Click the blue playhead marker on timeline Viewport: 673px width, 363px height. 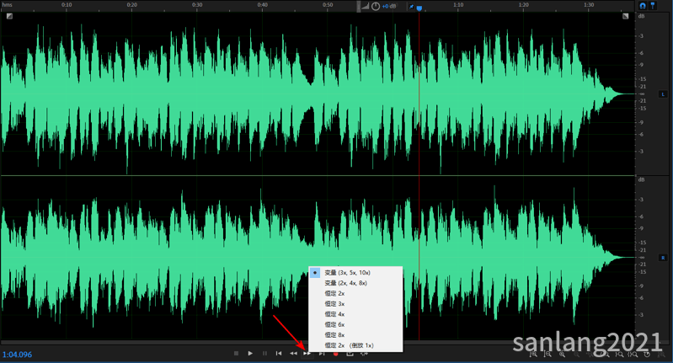click(419, 8)
